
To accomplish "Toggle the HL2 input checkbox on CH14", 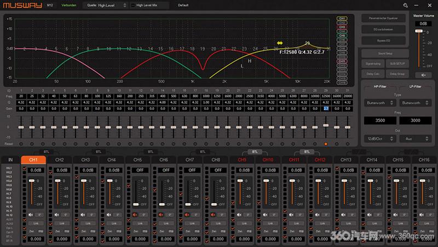I will (x=363, y=173).
